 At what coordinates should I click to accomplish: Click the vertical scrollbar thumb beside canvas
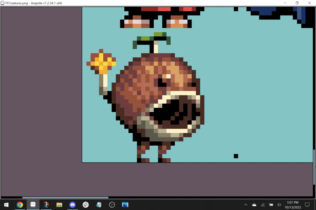click(x=314, y=167)
